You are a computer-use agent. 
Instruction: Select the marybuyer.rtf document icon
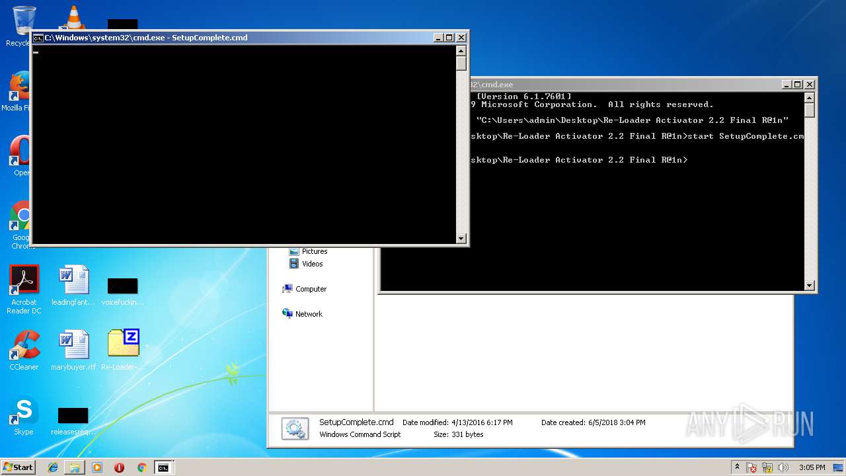point(73,350)
